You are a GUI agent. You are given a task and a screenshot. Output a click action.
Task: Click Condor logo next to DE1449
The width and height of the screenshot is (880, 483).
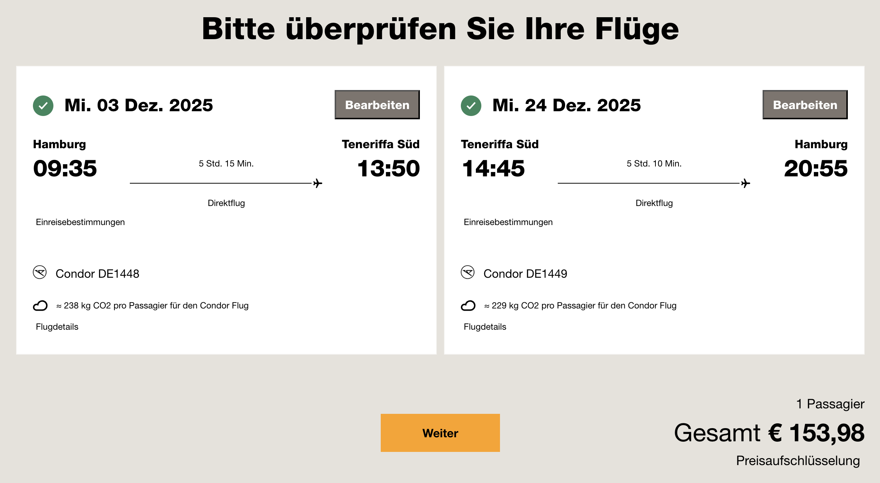click(x=468, y=273)
